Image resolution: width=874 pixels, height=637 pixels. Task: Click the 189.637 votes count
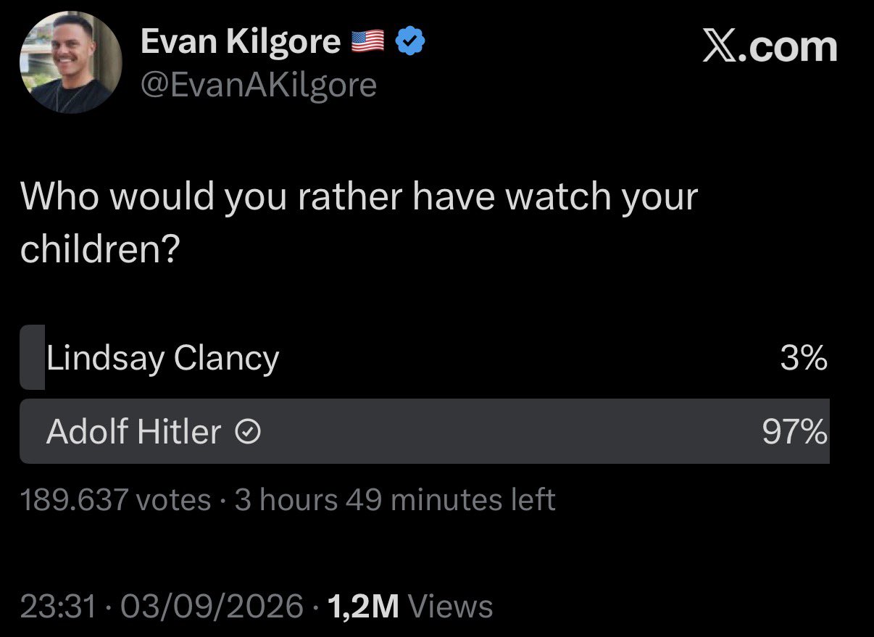(115, 500)
